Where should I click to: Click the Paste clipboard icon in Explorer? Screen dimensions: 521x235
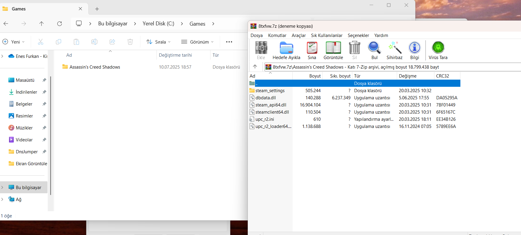pos(76,42)
